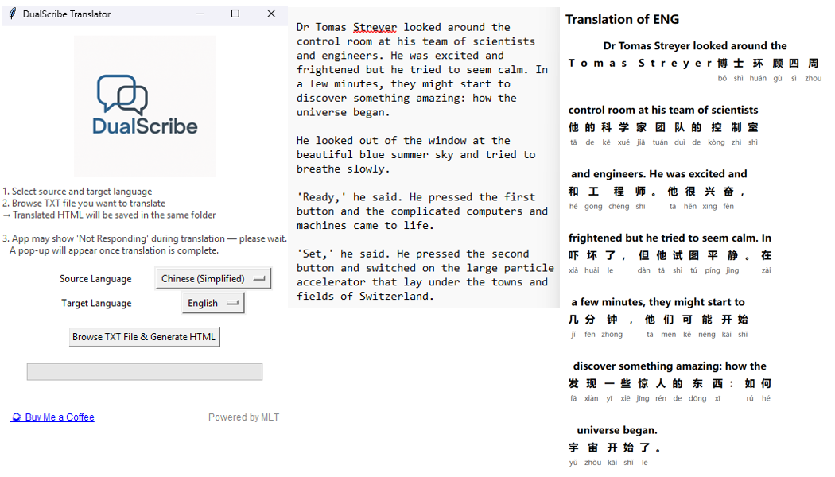Click the paragraph starting with 'Ready,'
This screenshot has height=477, width=835.
tap(422, 211)
